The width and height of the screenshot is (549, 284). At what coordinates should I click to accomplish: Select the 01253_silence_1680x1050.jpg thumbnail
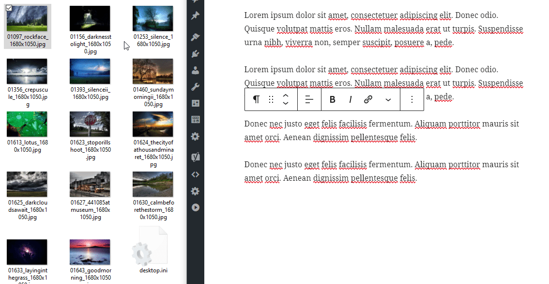pyautogui.click(x=152, y=18)
